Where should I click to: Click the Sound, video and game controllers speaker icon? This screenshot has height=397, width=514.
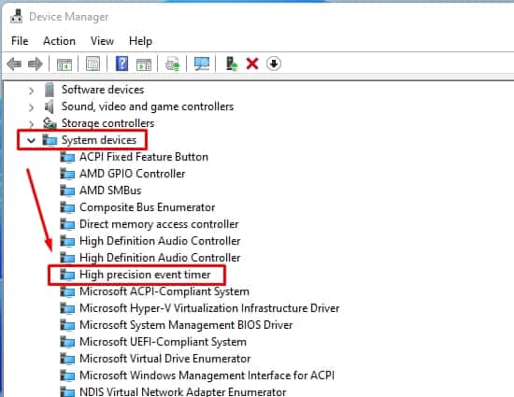[x=50, y=106]
